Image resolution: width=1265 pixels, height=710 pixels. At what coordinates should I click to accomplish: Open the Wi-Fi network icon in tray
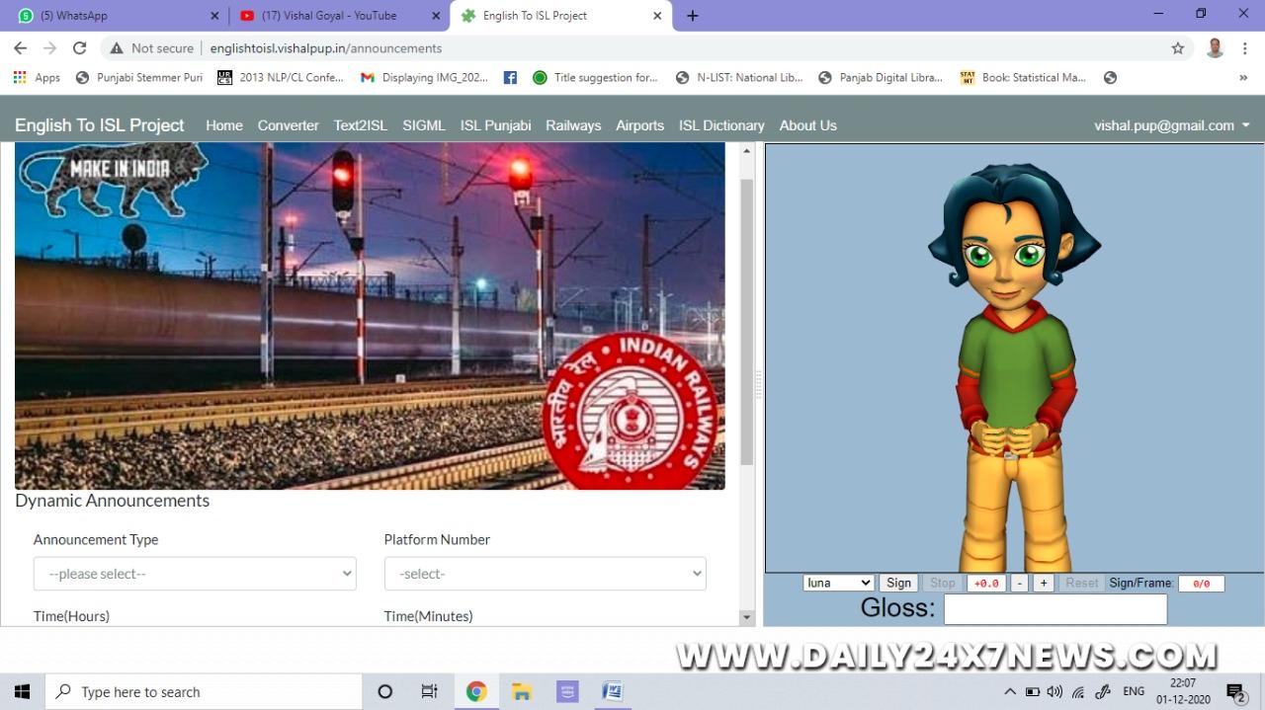click(x=1078, y=691)
